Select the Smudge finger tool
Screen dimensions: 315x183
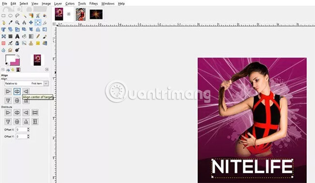pos(10,50)
